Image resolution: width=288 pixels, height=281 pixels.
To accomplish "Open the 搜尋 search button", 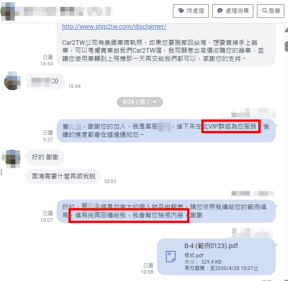I will (x=270, y=11).
